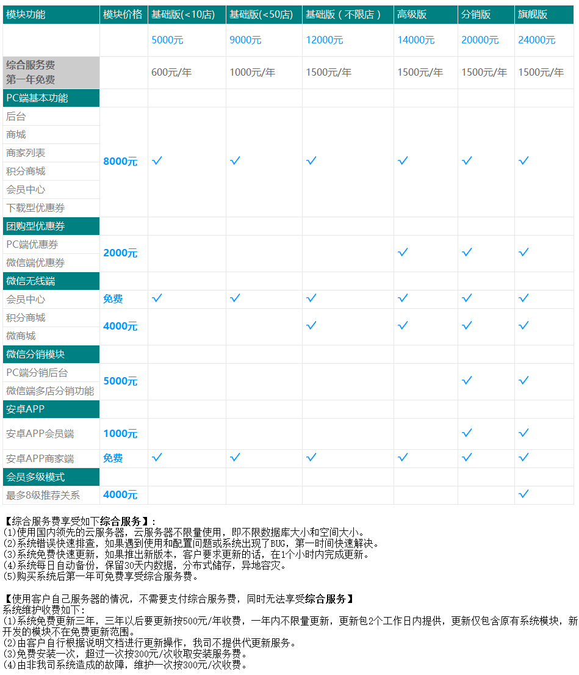Click the 旗舰版 column header

544,15
